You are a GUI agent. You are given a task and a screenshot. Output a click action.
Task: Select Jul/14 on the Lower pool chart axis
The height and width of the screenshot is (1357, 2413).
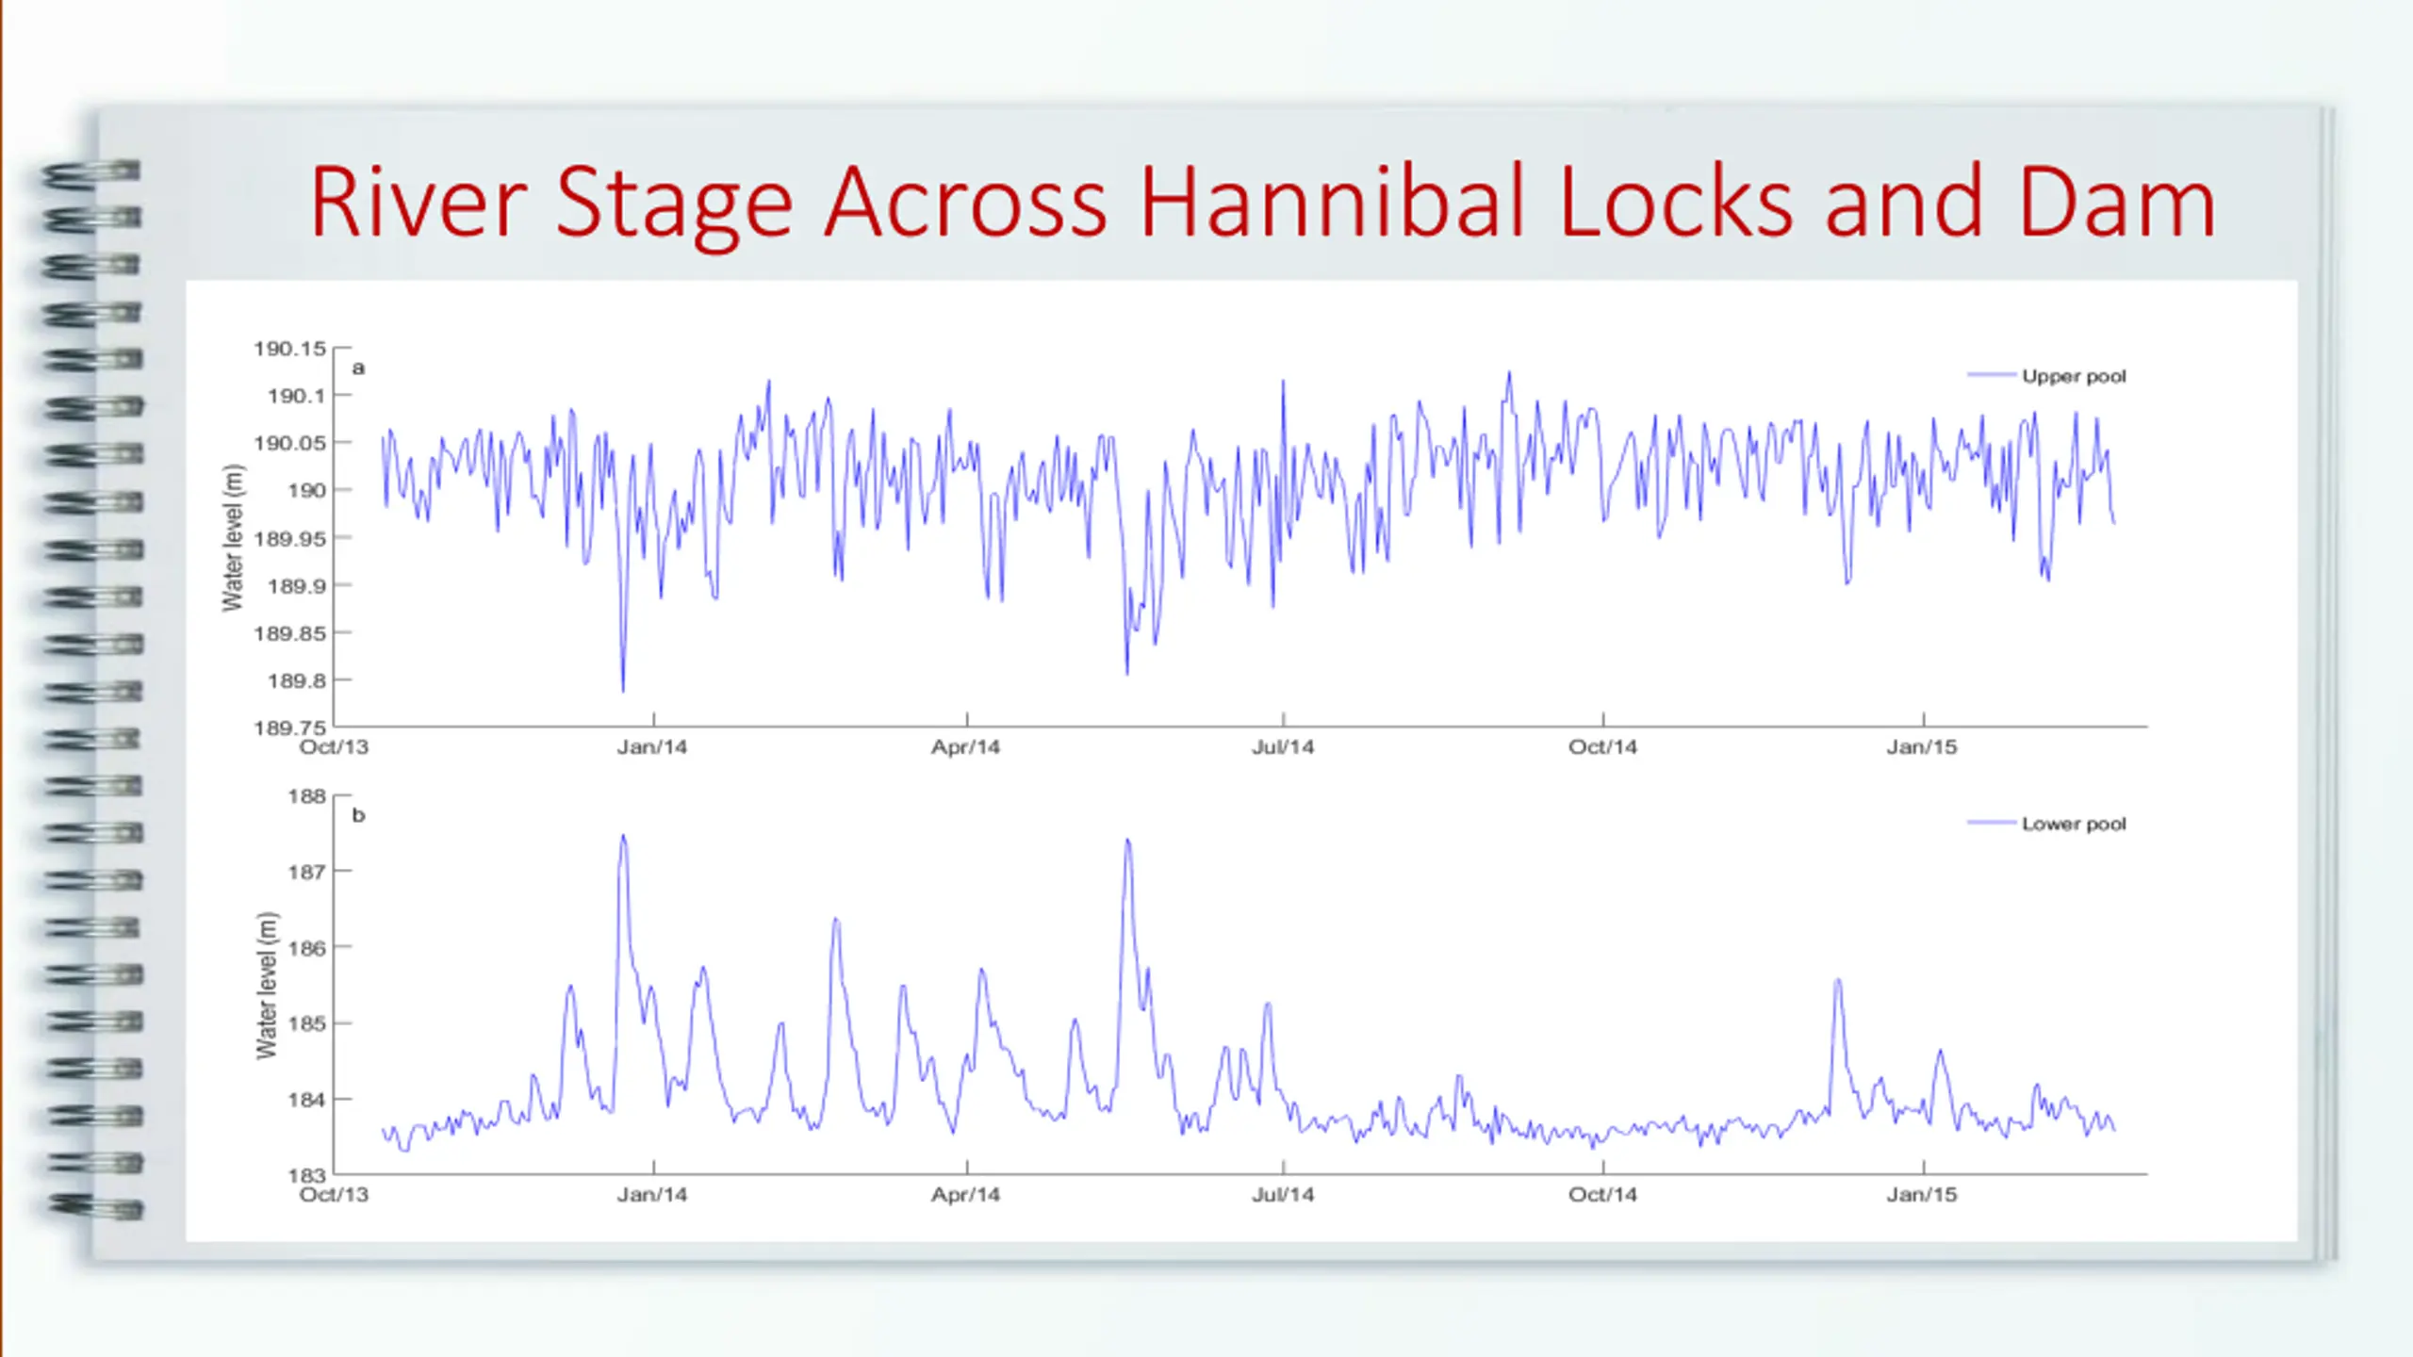1283,1195
